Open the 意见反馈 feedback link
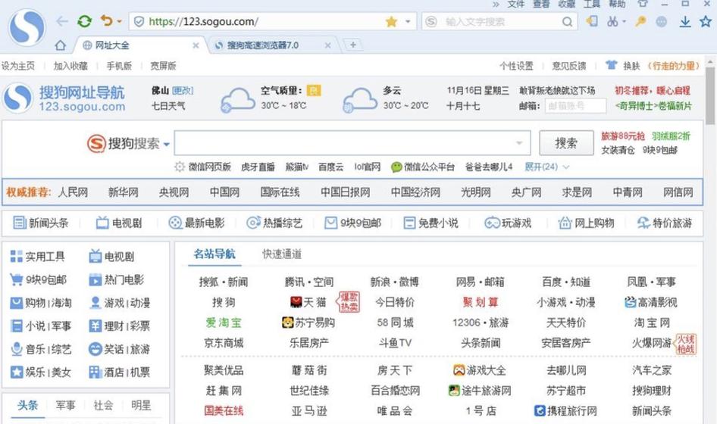The image size is (717, 424). [569, 66]
